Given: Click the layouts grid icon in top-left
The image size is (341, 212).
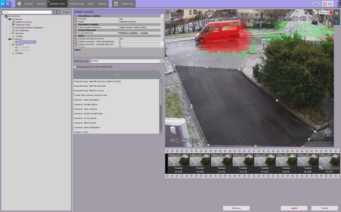Looking at the screenshot, I should [3, 3].
